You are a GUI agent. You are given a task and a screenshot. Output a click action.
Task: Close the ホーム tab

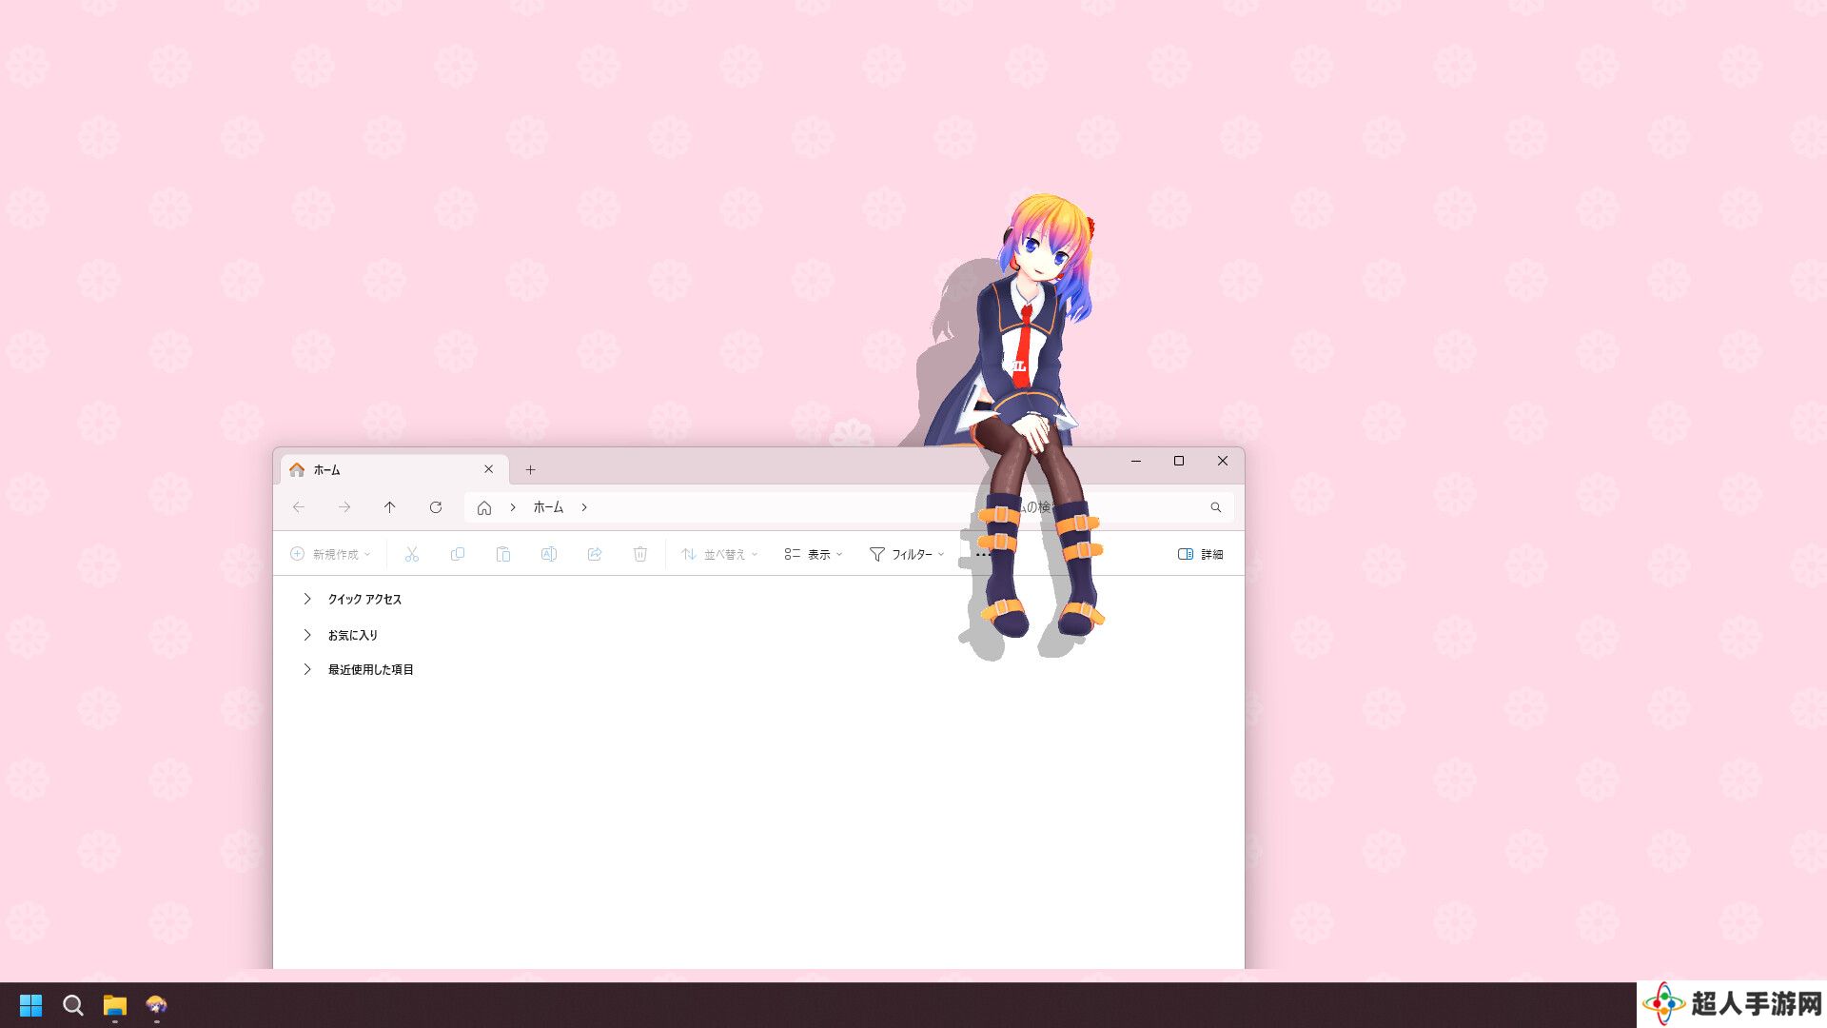[488, 469]
